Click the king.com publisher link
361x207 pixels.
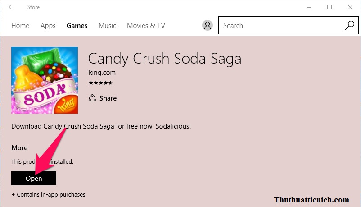tap(102, 73)
